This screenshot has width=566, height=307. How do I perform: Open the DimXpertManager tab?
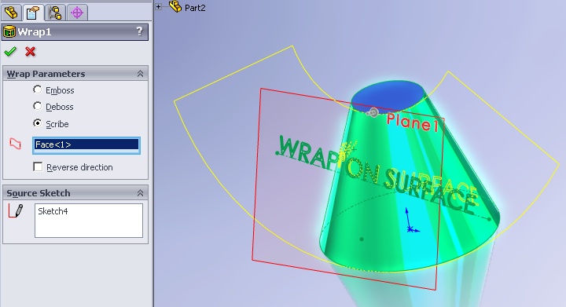pyautogui.click(x=77, y=13)
